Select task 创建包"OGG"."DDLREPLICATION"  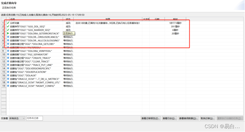(x=28, y=72)
